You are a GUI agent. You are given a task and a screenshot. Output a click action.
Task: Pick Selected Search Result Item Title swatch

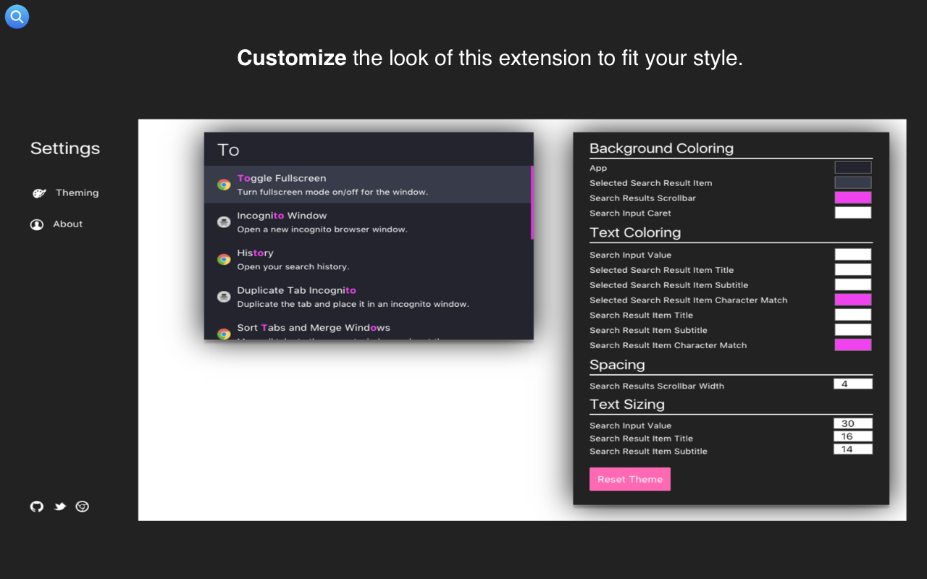click(853, 270)
